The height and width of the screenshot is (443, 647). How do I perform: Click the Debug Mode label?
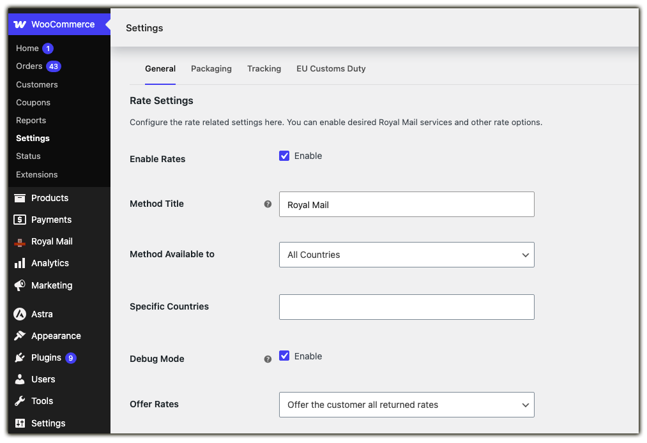tap(156, 359)
